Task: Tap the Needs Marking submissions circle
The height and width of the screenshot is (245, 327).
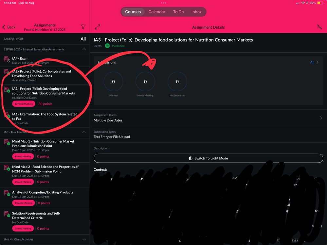Action: [x=145, y=82]
